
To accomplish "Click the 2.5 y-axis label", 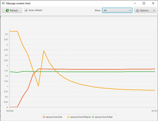I will [6, 55].
